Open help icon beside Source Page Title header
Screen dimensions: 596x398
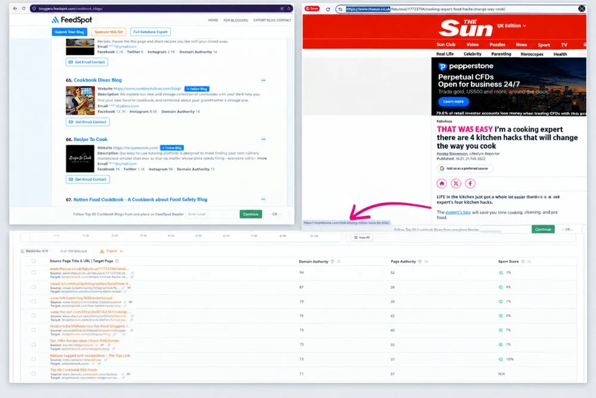click(117, 261)
